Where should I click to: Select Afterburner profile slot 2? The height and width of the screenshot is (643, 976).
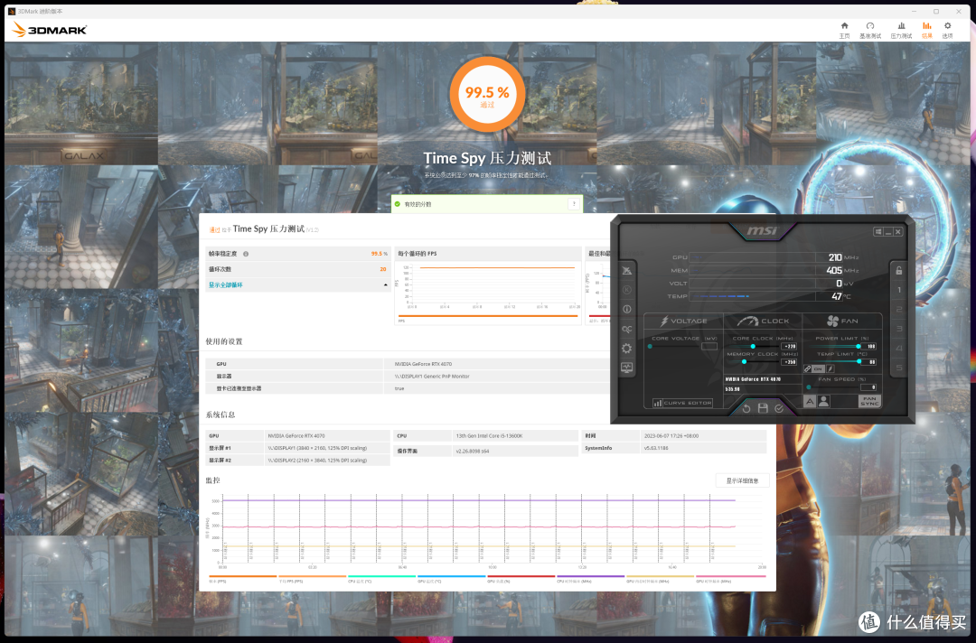pyautogui.click(x=899, y=309)
